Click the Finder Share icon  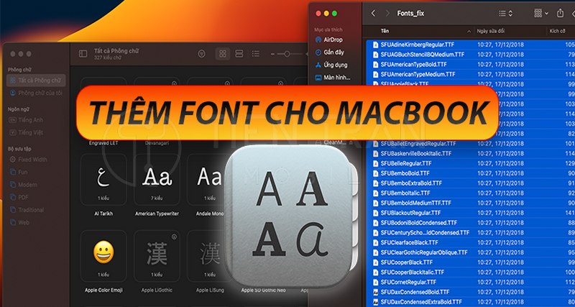click(x=560, y=13)
